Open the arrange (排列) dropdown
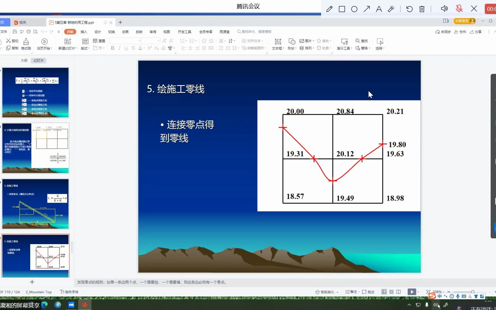 click(x=307, y=48)
